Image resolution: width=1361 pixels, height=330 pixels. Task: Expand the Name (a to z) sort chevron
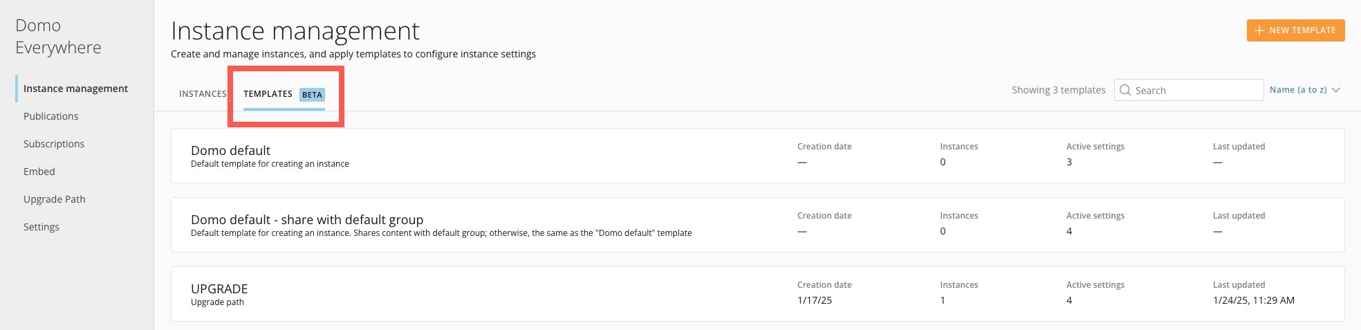coord(1336,90)
